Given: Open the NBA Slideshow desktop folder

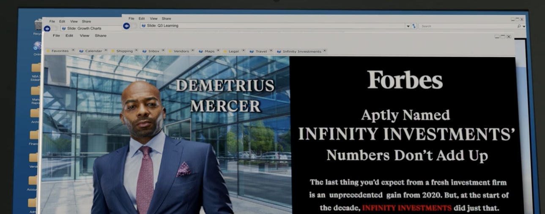Looking at the screenshot, I should click(36, 68).
